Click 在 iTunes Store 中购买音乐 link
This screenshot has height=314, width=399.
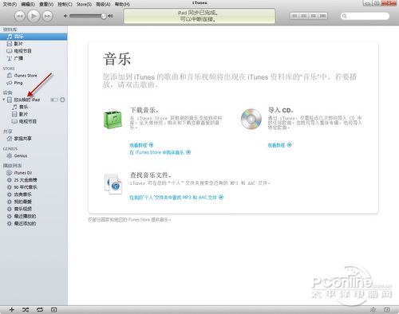(x=160, y=152)
